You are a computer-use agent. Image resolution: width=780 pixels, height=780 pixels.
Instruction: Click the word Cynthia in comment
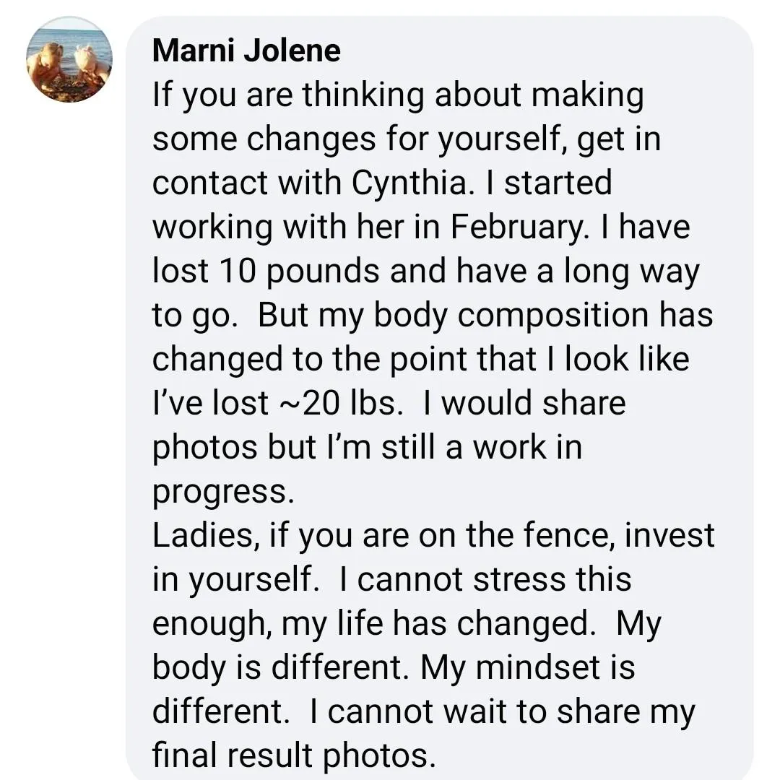(x=410, y=184)
